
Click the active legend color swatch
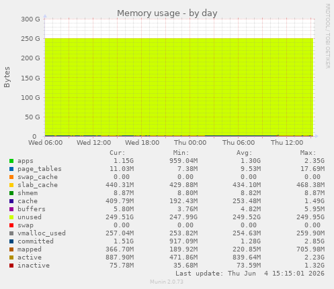(x=11, y=257)
